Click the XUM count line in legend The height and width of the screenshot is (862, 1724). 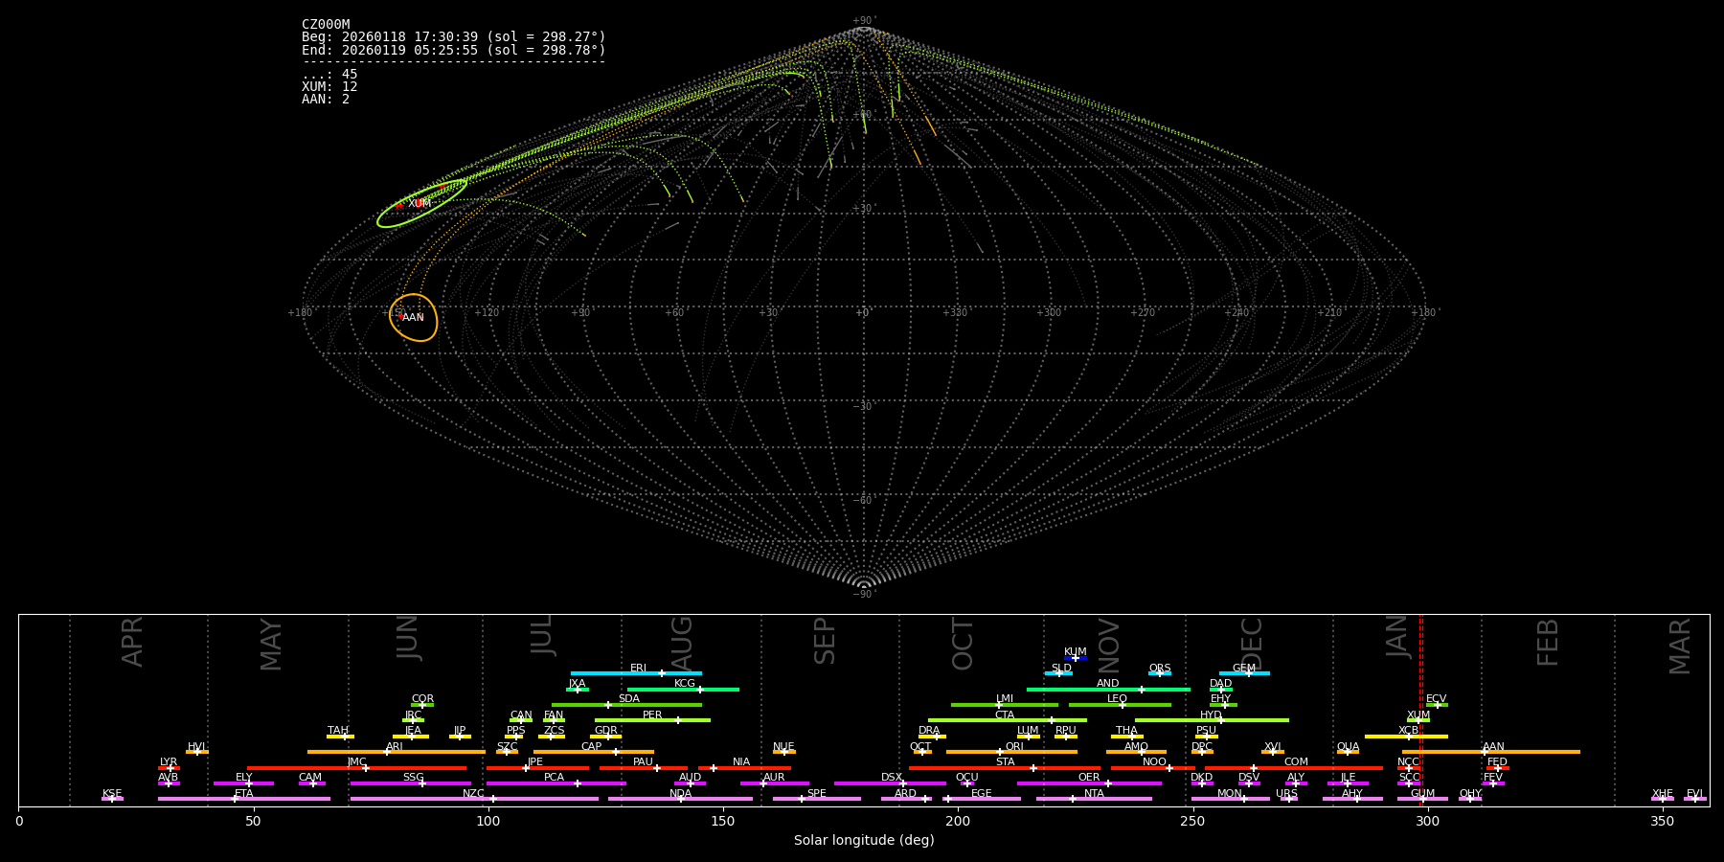[329, 87]
